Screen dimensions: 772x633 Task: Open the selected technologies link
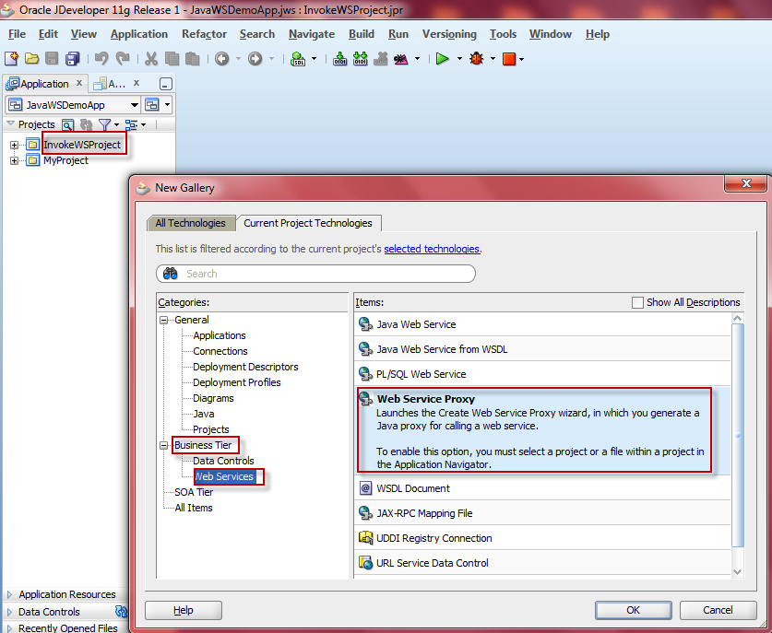(432, 249)
